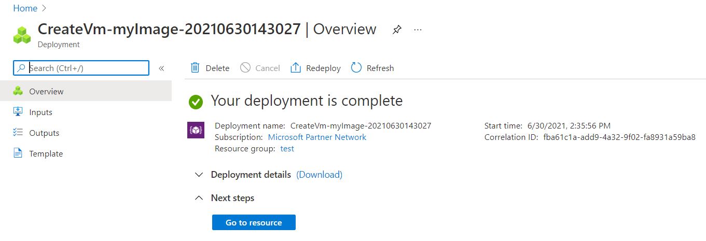706x241 pixels.
Task: Collapse the Next steps chevron
Action: click(x=199, y=198)
